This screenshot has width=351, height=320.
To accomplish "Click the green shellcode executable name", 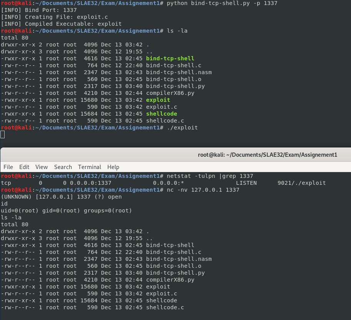I will (x=161, y=114).
